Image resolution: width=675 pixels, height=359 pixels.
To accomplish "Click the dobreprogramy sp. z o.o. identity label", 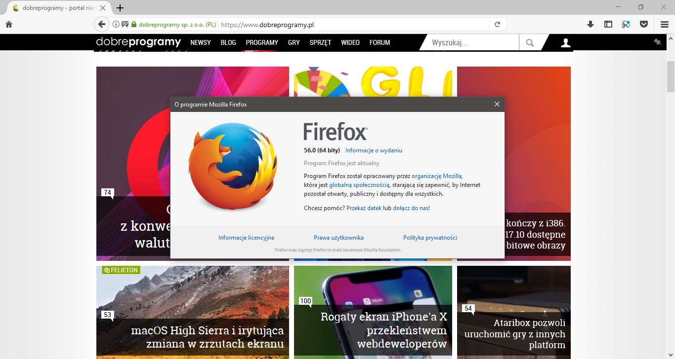I will [177, 24].
